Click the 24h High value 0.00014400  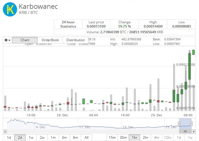tap(153, 26)
